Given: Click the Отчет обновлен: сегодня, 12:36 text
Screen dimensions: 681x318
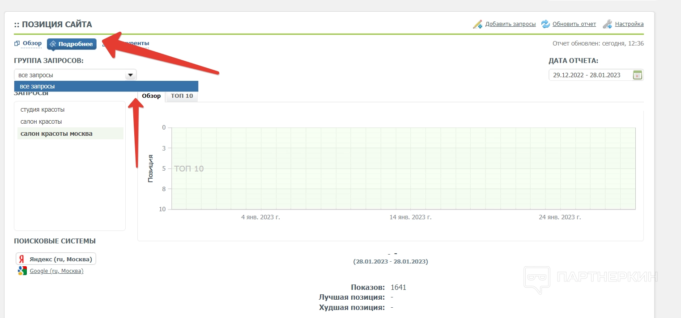Looking at the screenshot, I should (x=598, y=43).
